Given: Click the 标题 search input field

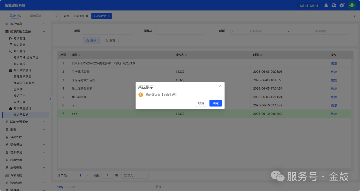Looking at the screenshot, I should click(107, 31).
